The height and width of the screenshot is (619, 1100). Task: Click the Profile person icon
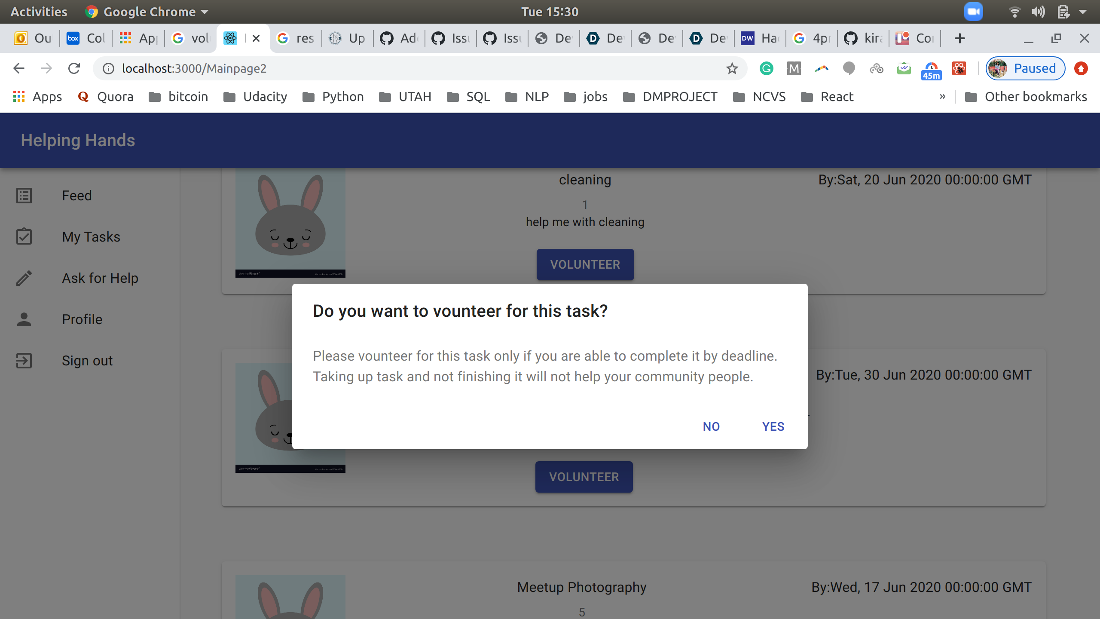[x=24, y=319]
